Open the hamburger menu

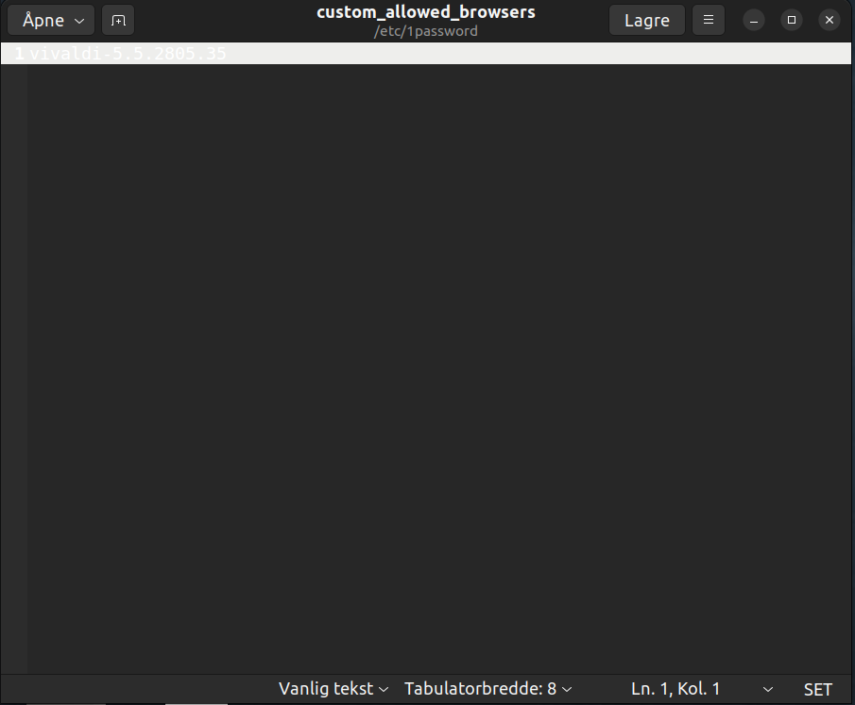(x=709, y=20)
